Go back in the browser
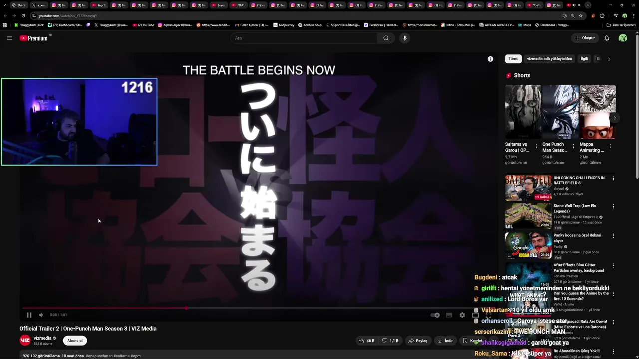This screenshot has width=639, height=359. click(6, 16)
